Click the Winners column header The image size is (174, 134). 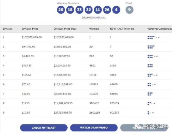94,29
